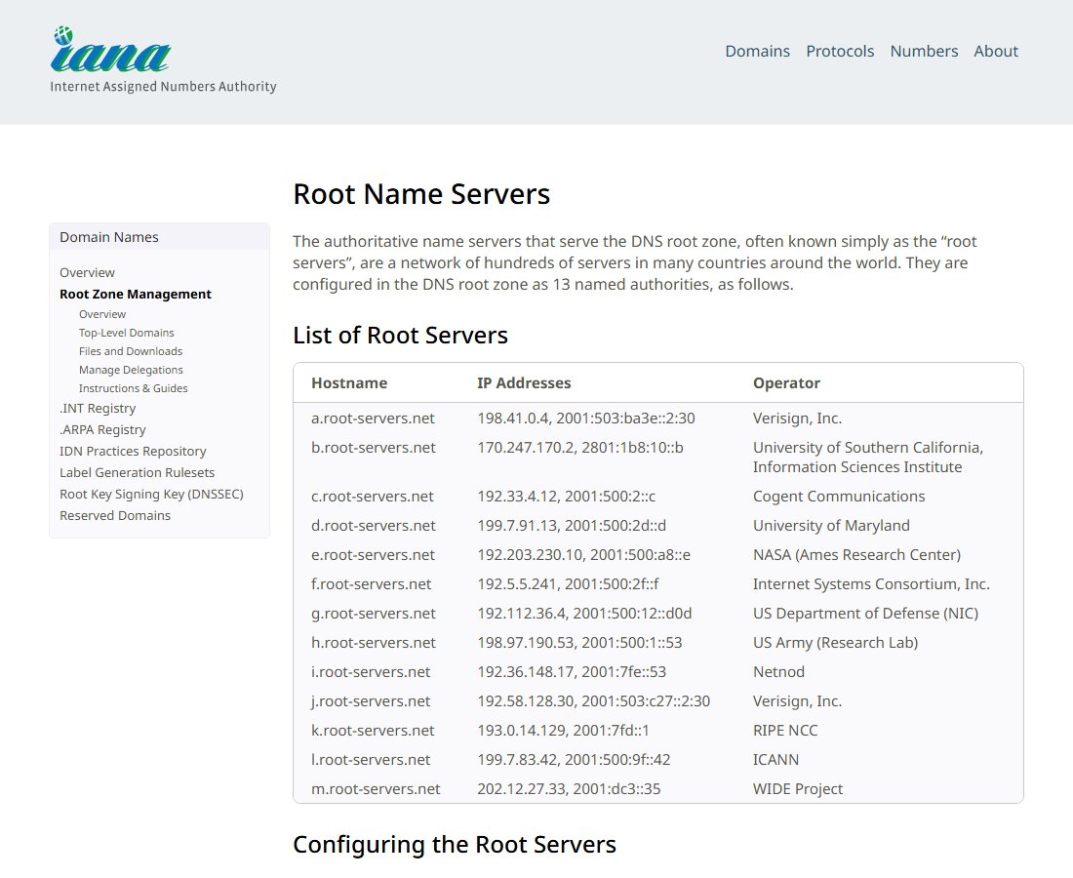Select e.root-servers.net hostname cell

click(373, 555)
